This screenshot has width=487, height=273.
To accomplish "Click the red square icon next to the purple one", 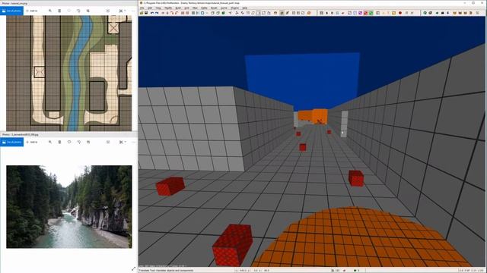I will click(x=365, y=13).
